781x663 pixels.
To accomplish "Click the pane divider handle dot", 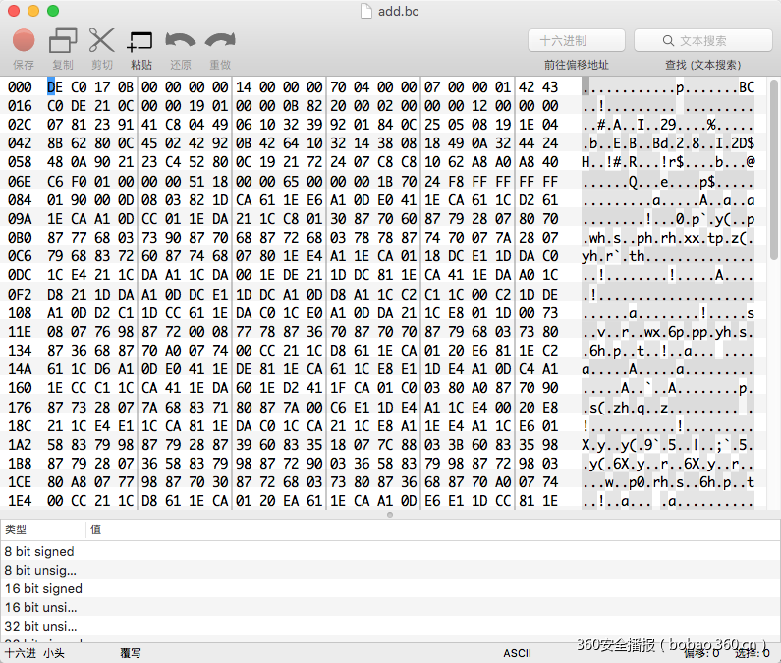I will pyautogui.click(x=390, y=515).
